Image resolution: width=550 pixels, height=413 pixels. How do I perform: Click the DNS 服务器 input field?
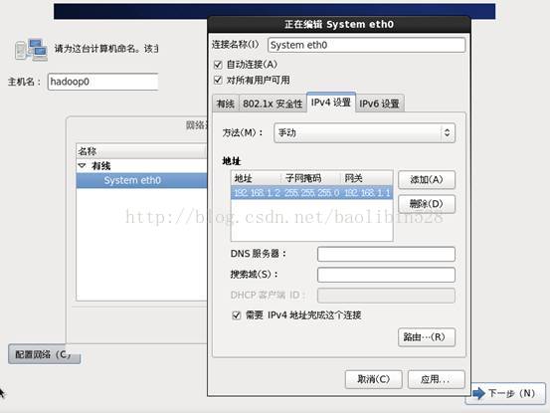click(386, 254)
